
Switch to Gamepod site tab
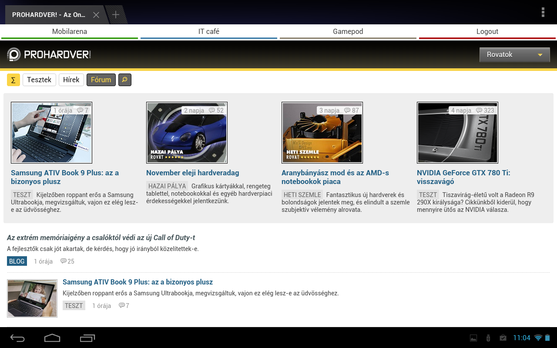click(348, 32)
